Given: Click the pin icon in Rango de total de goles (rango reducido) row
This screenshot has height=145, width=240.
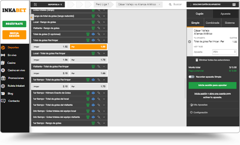Looking at the screenshot, I should pos(99,16).
